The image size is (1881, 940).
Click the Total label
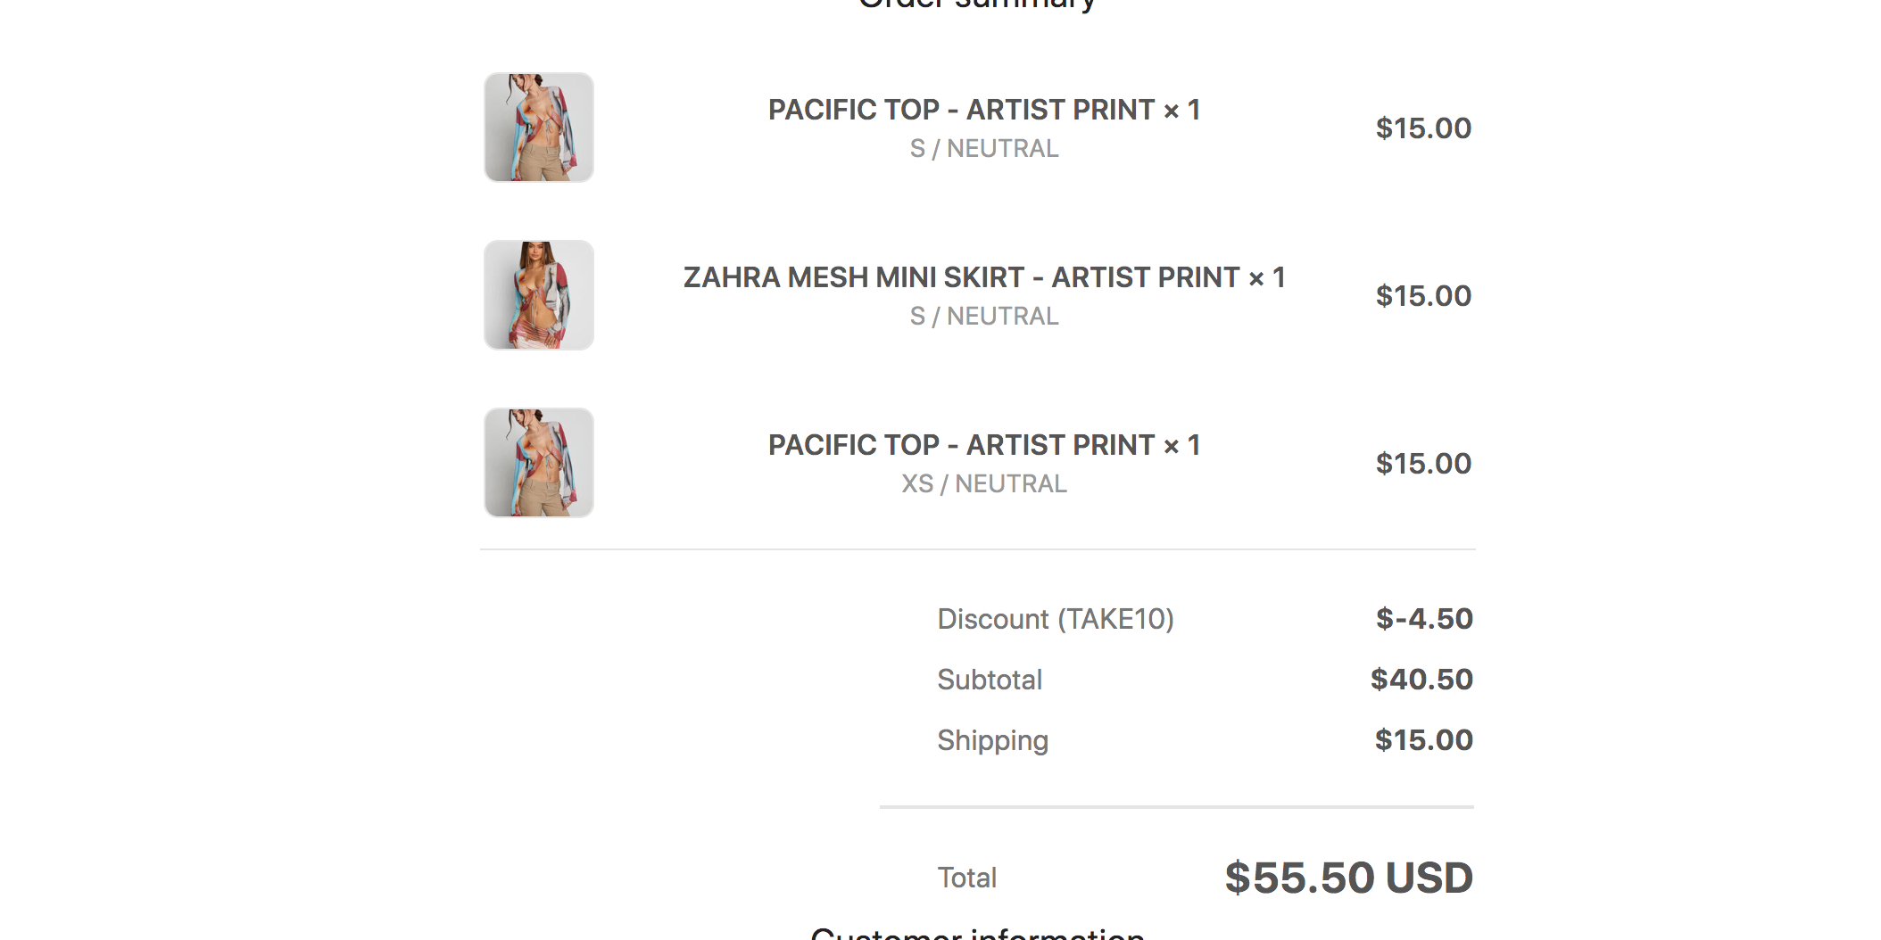coord(966,878)
